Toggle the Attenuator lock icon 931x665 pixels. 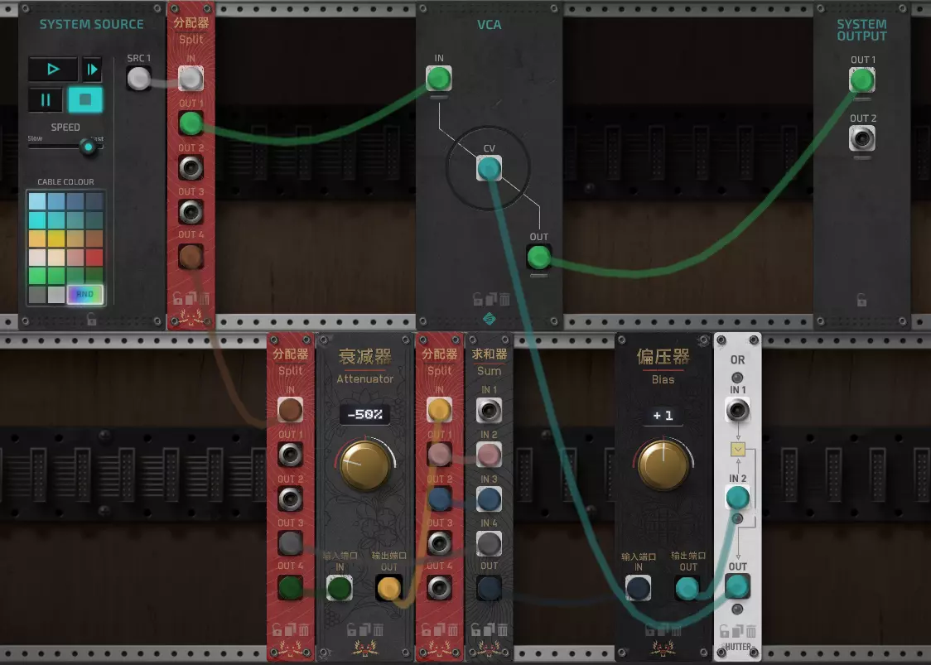(x=351, y=629)
